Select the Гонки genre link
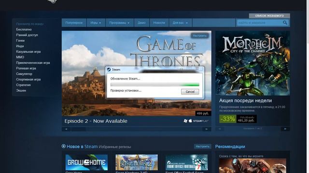The image size is (309, 173). pyautogui.click(x=20, y=40)
